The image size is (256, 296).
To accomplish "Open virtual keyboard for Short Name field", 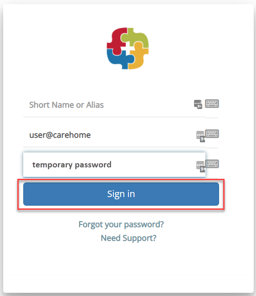I will click(x=212, y=104).
